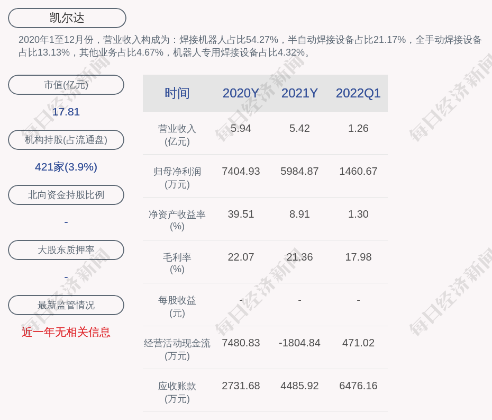Click the 凯尔达 company name pill
This screenshot has height=420, width=492.
coord(67,18)
